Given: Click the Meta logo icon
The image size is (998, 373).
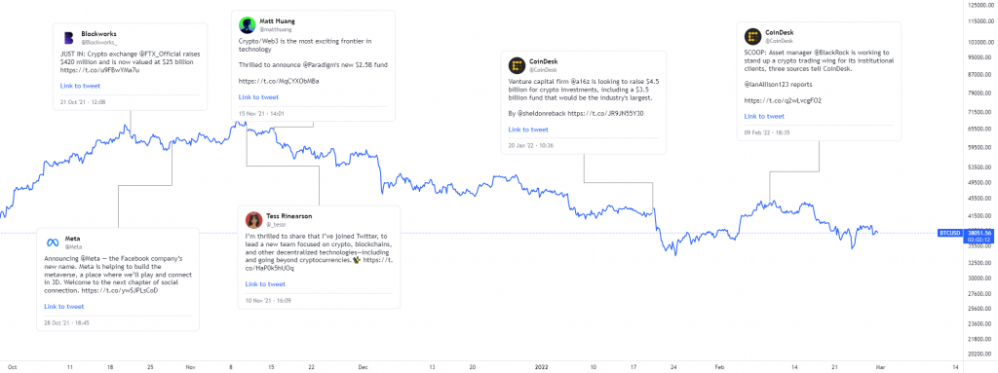Looking at the screenshot, I should pyautogui.click(x=53, y=242).
